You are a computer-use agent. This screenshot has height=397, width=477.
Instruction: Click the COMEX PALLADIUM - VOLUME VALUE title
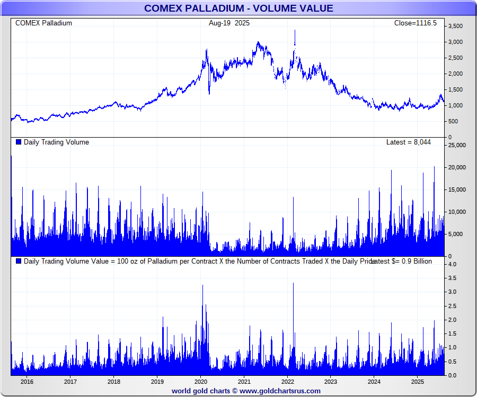pos(238,8)
